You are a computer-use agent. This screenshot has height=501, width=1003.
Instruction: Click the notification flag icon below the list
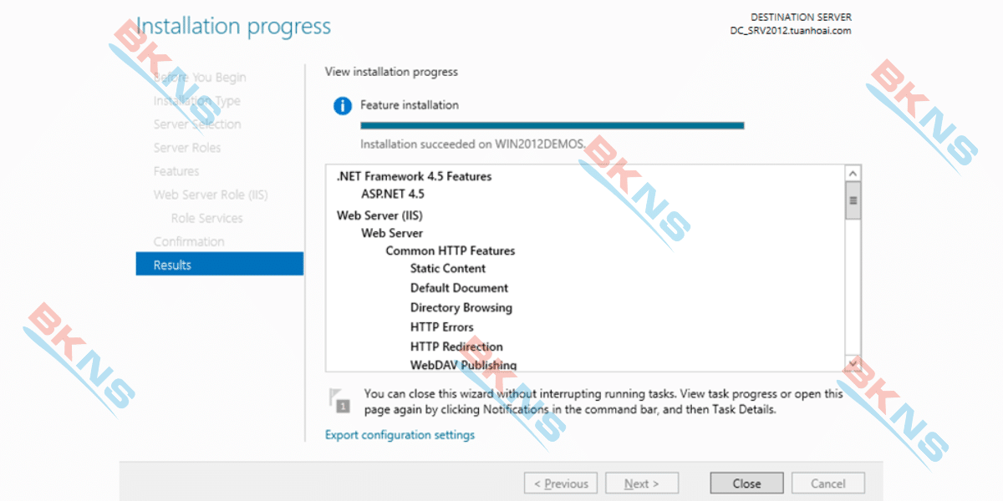tap(339, 400)
